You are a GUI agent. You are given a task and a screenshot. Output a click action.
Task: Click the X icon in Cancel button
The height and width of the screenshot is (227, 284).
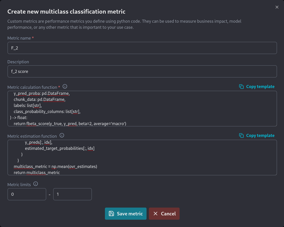pyautogui.click(x=156, y=214)
